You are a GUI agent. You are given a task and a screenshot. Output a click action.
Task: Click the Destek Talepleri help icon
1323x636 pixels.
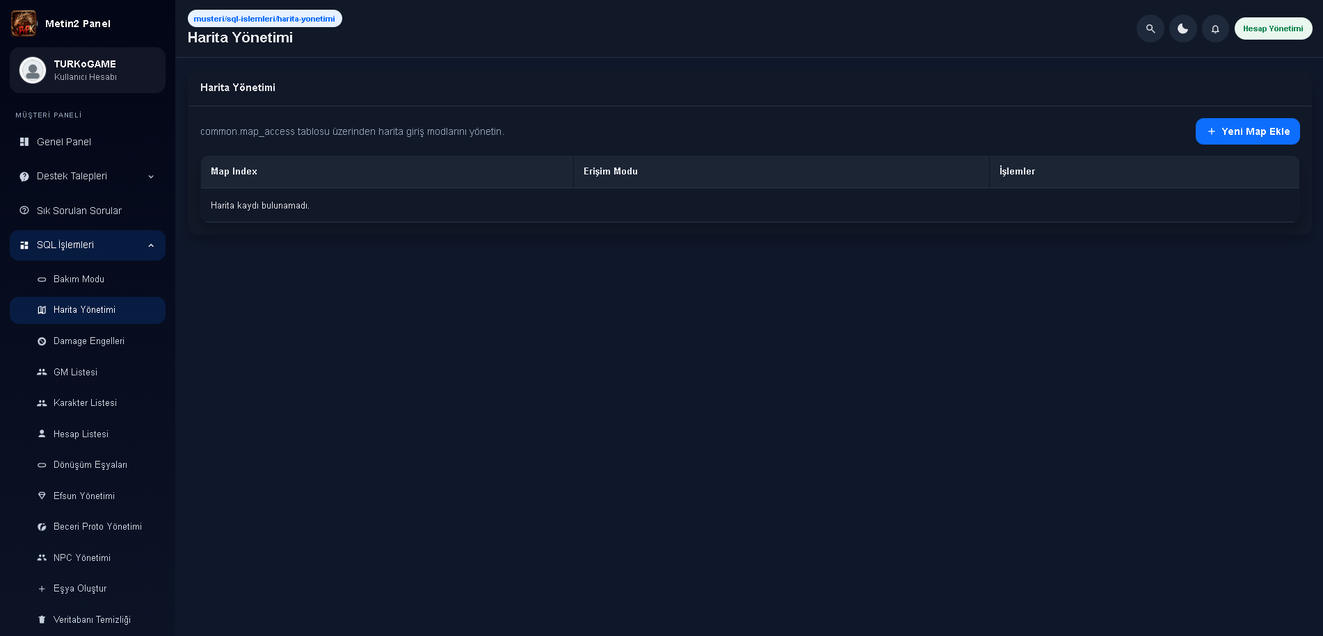click(24, 177)
